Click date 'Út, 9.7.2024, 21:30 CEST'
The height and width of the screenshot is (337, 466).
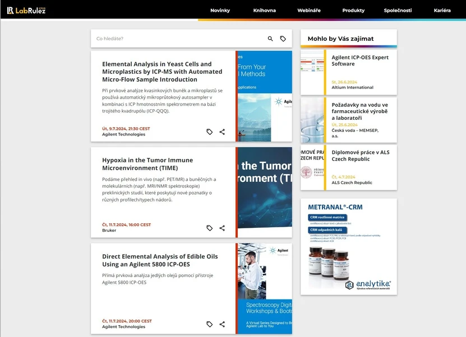126,129
